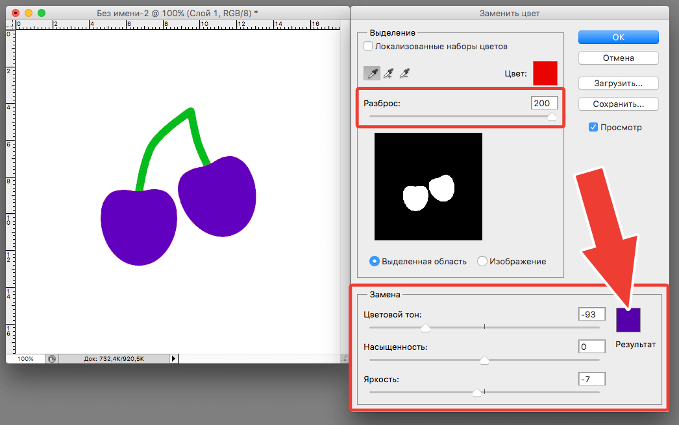Click the Цветовой тон value field
The height and width of the screenshot is (425, 679).
(x=591, y=314)
